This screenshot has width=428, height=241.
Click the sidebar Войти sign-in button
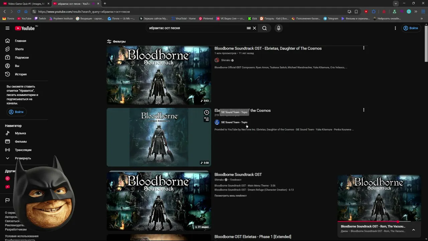click(16, 112)
